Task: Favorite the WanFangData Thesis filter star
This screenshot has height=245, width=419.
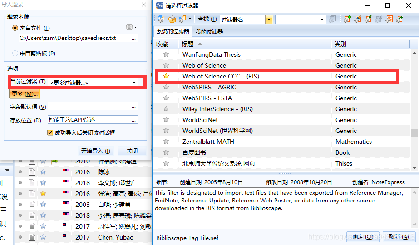Action: [x=166, y=54]
